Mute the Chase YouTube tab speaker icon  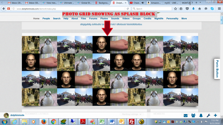click(143, 3)
